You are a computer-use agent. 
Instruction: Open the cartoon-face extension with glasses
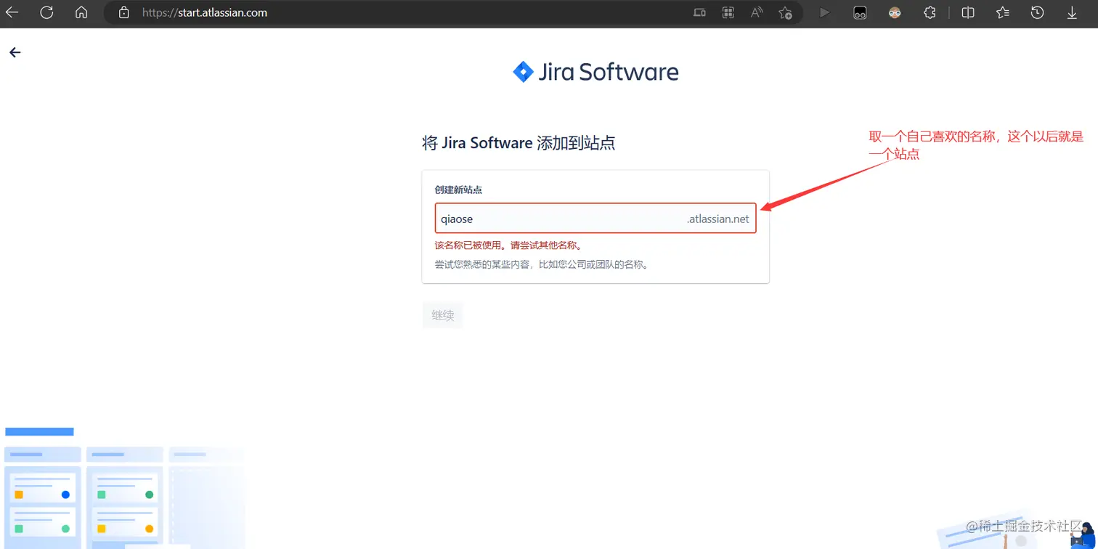click(x=895, y=12)
